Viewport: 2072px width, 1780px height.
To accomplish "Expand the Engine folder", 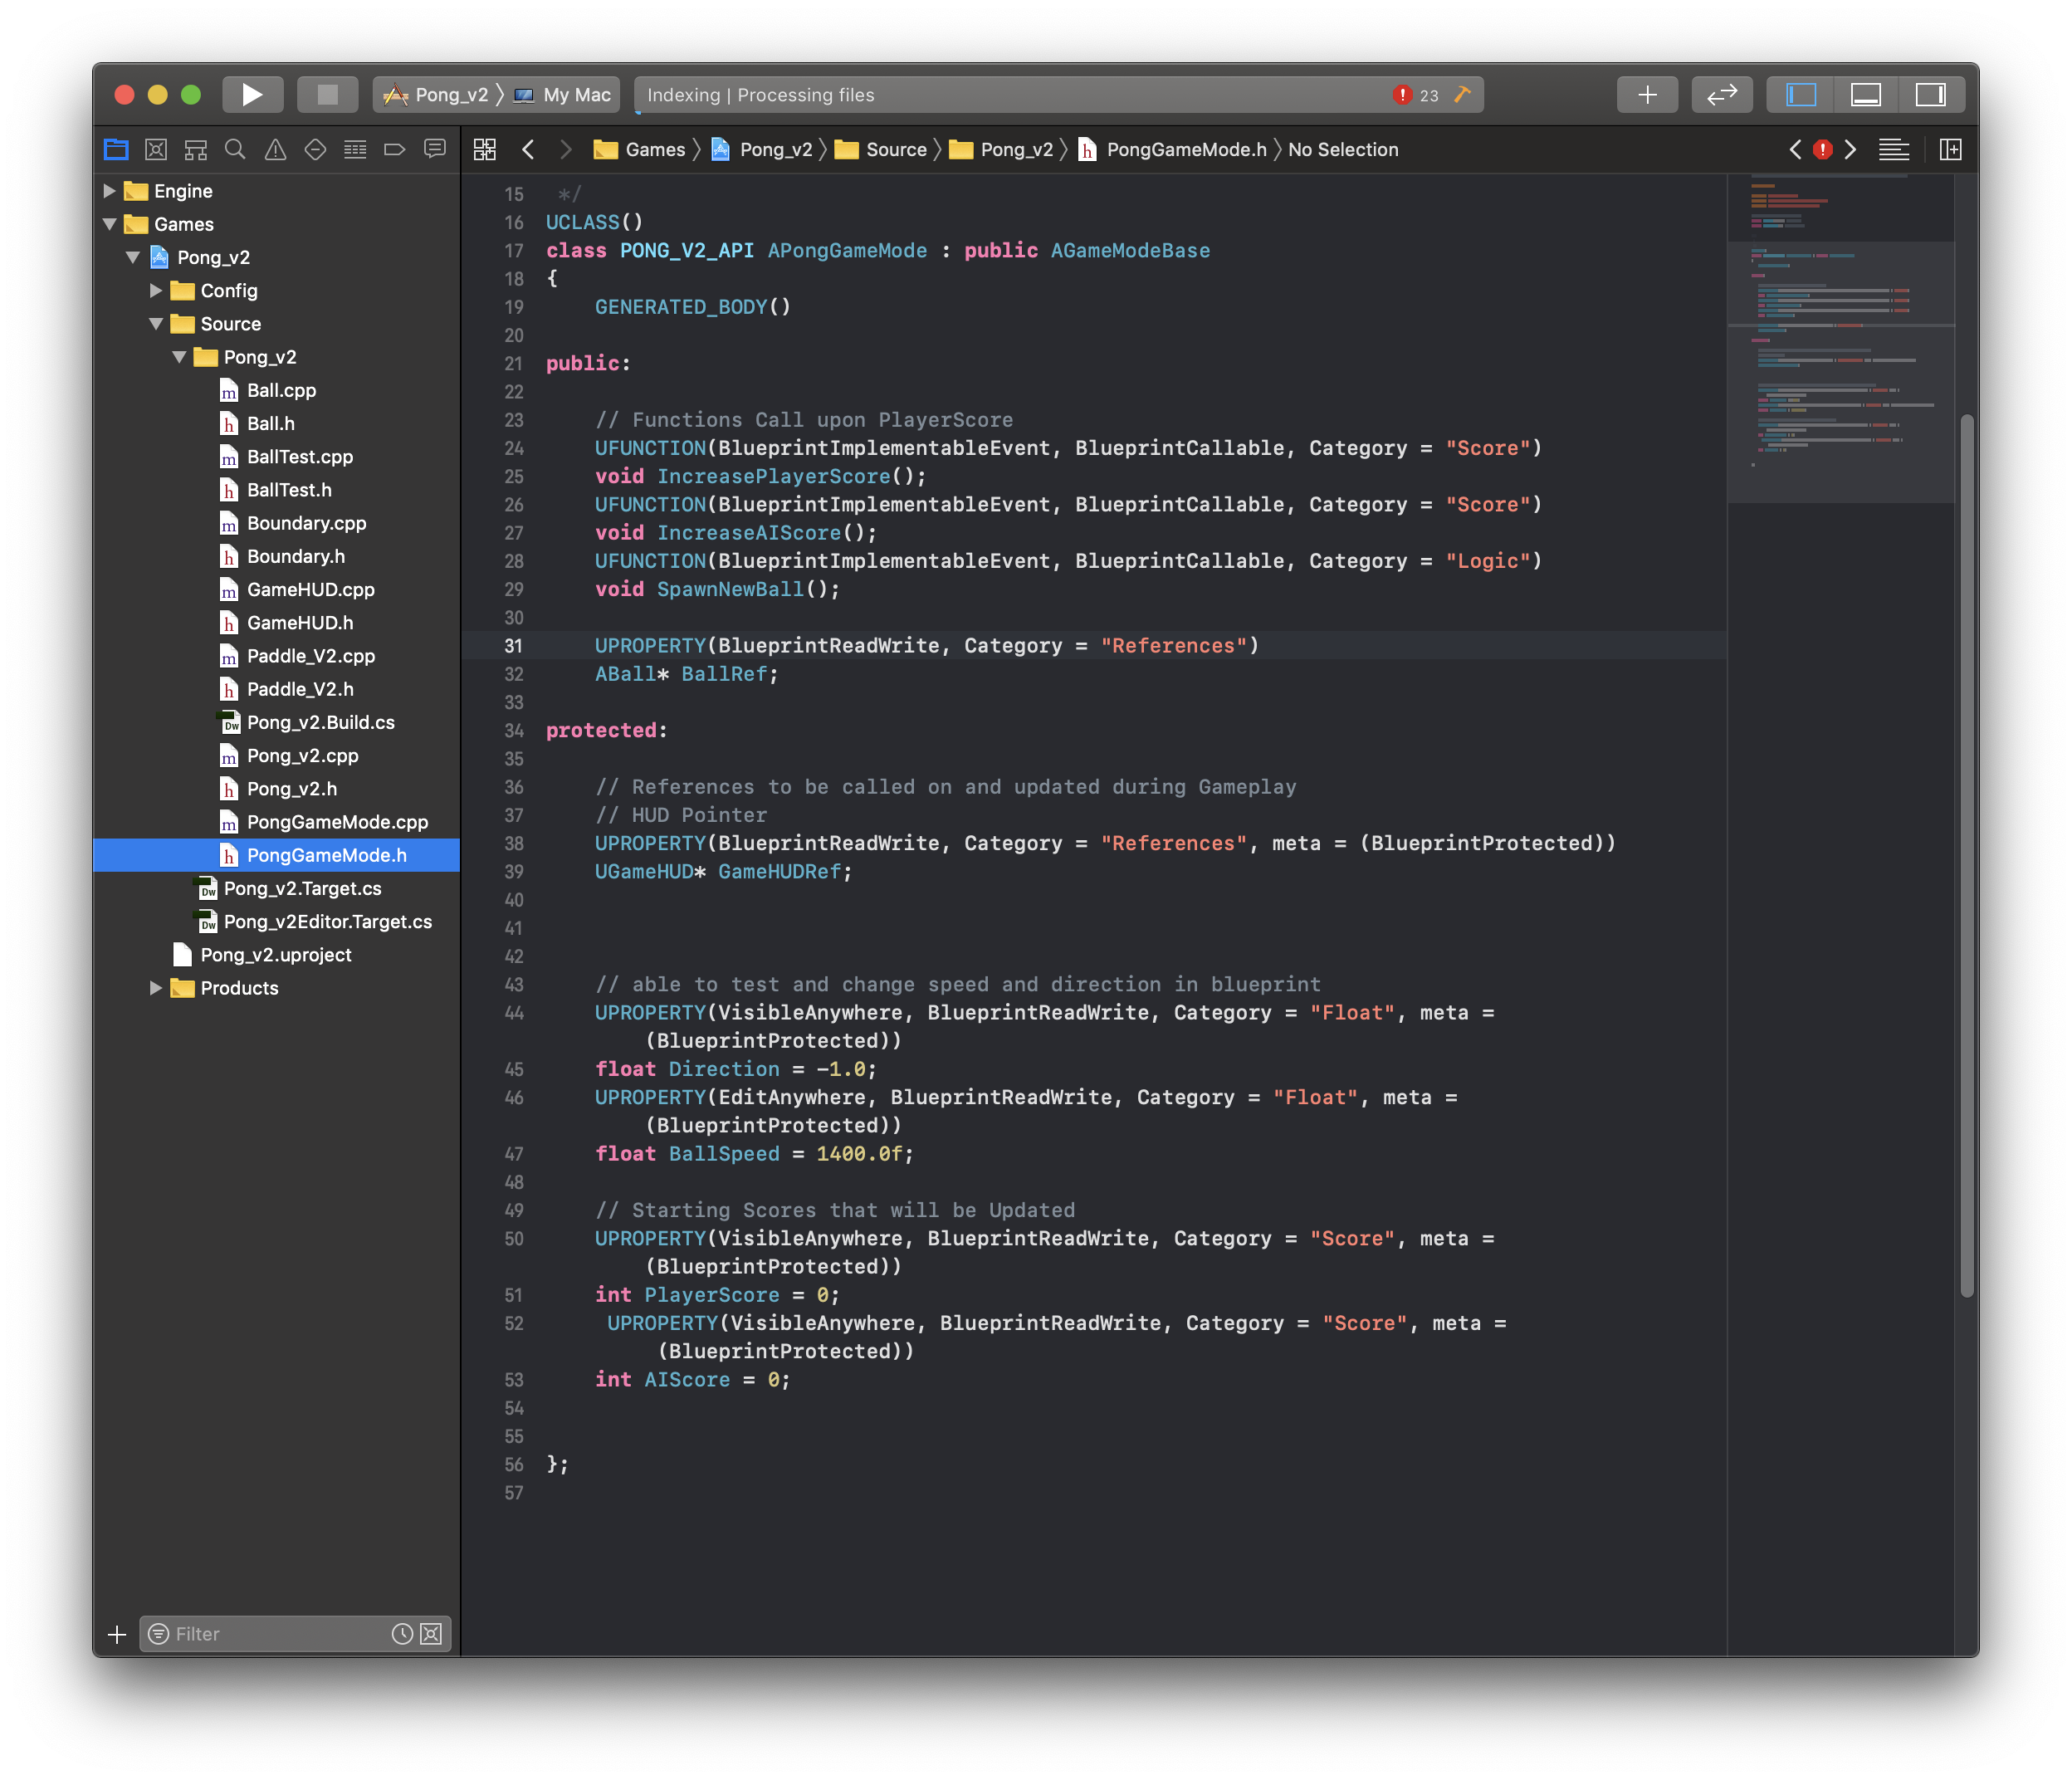I will coord(110,191).
